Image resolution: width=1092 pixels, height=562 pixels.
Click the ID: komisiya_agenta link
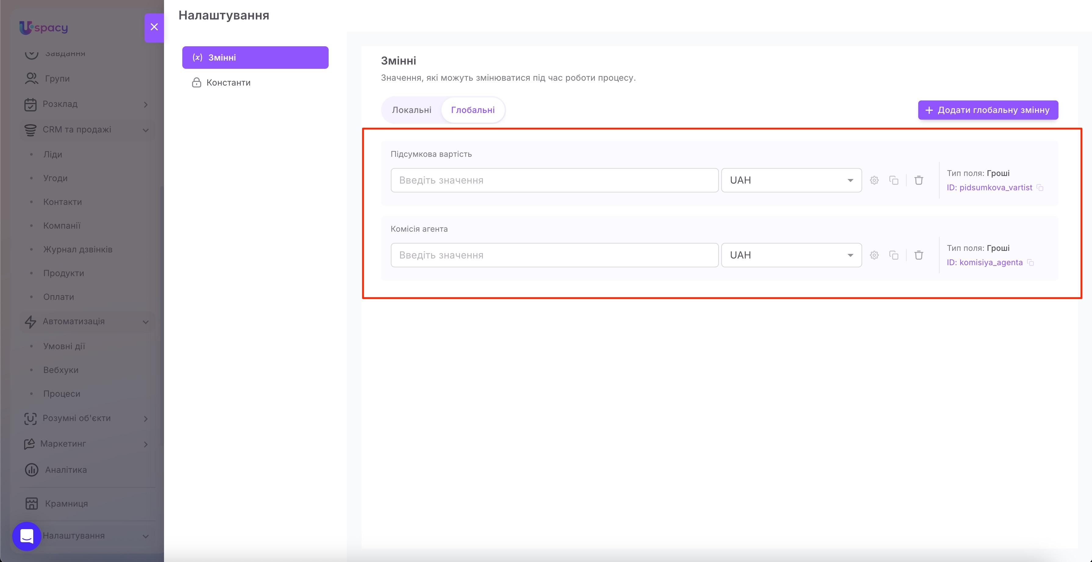[x=985, y=262]
